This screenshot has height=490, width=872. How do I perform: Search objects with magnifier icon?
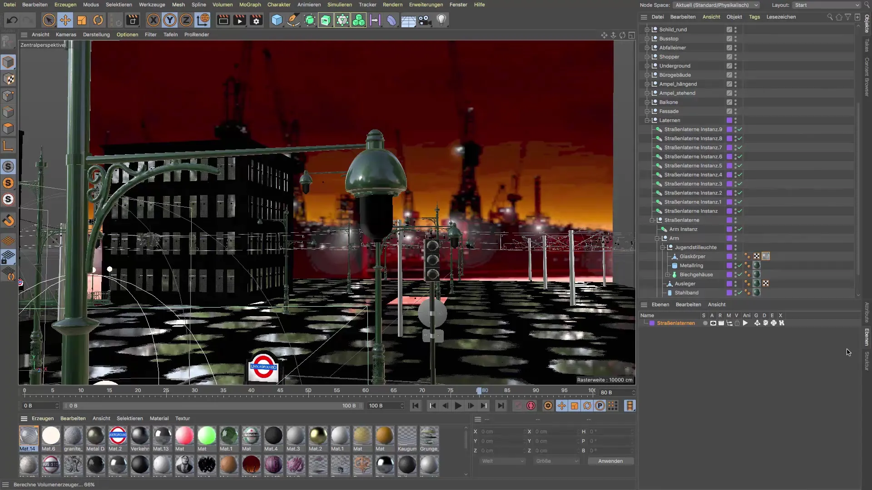(x=830, y=17)
